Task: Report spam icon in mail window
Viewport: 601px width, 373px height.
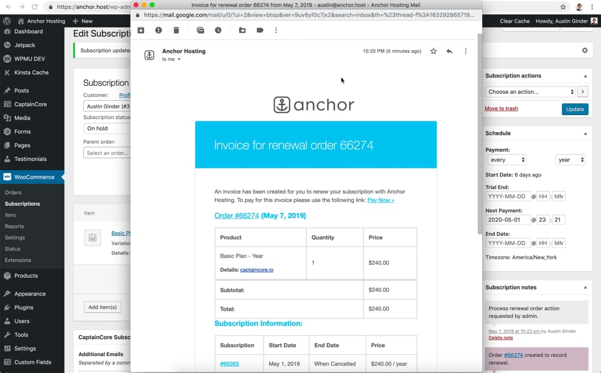Action: (158, 30)
